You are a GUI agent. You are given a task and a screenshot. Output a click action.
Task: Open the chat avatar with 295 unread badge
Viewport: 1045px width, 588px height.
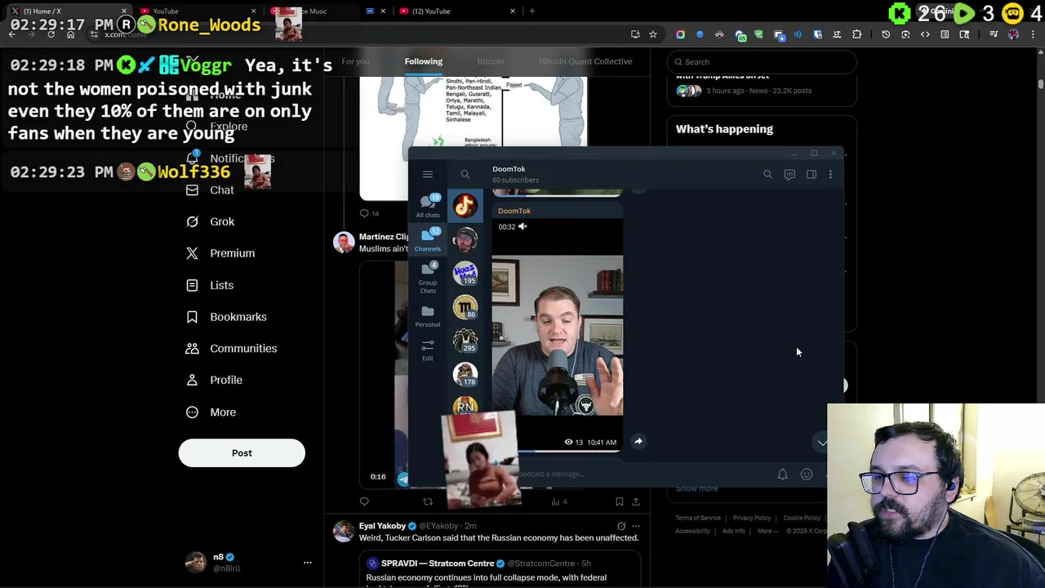coord(465,341)
